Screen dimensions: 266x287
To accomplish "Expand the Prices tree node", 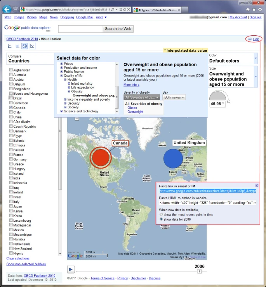I will [x=61, y=64].
